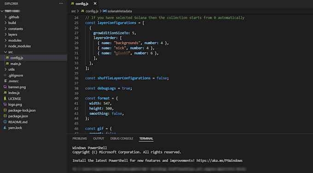Open banner.png in the explorer
The width and height of the screenshot is (313, 173).
tap(17, 87)
